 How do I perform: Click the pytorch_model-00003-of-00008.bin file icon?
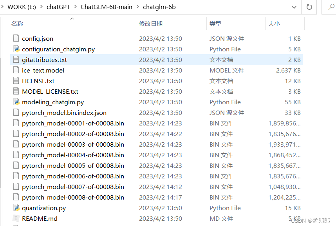(16, 144)
